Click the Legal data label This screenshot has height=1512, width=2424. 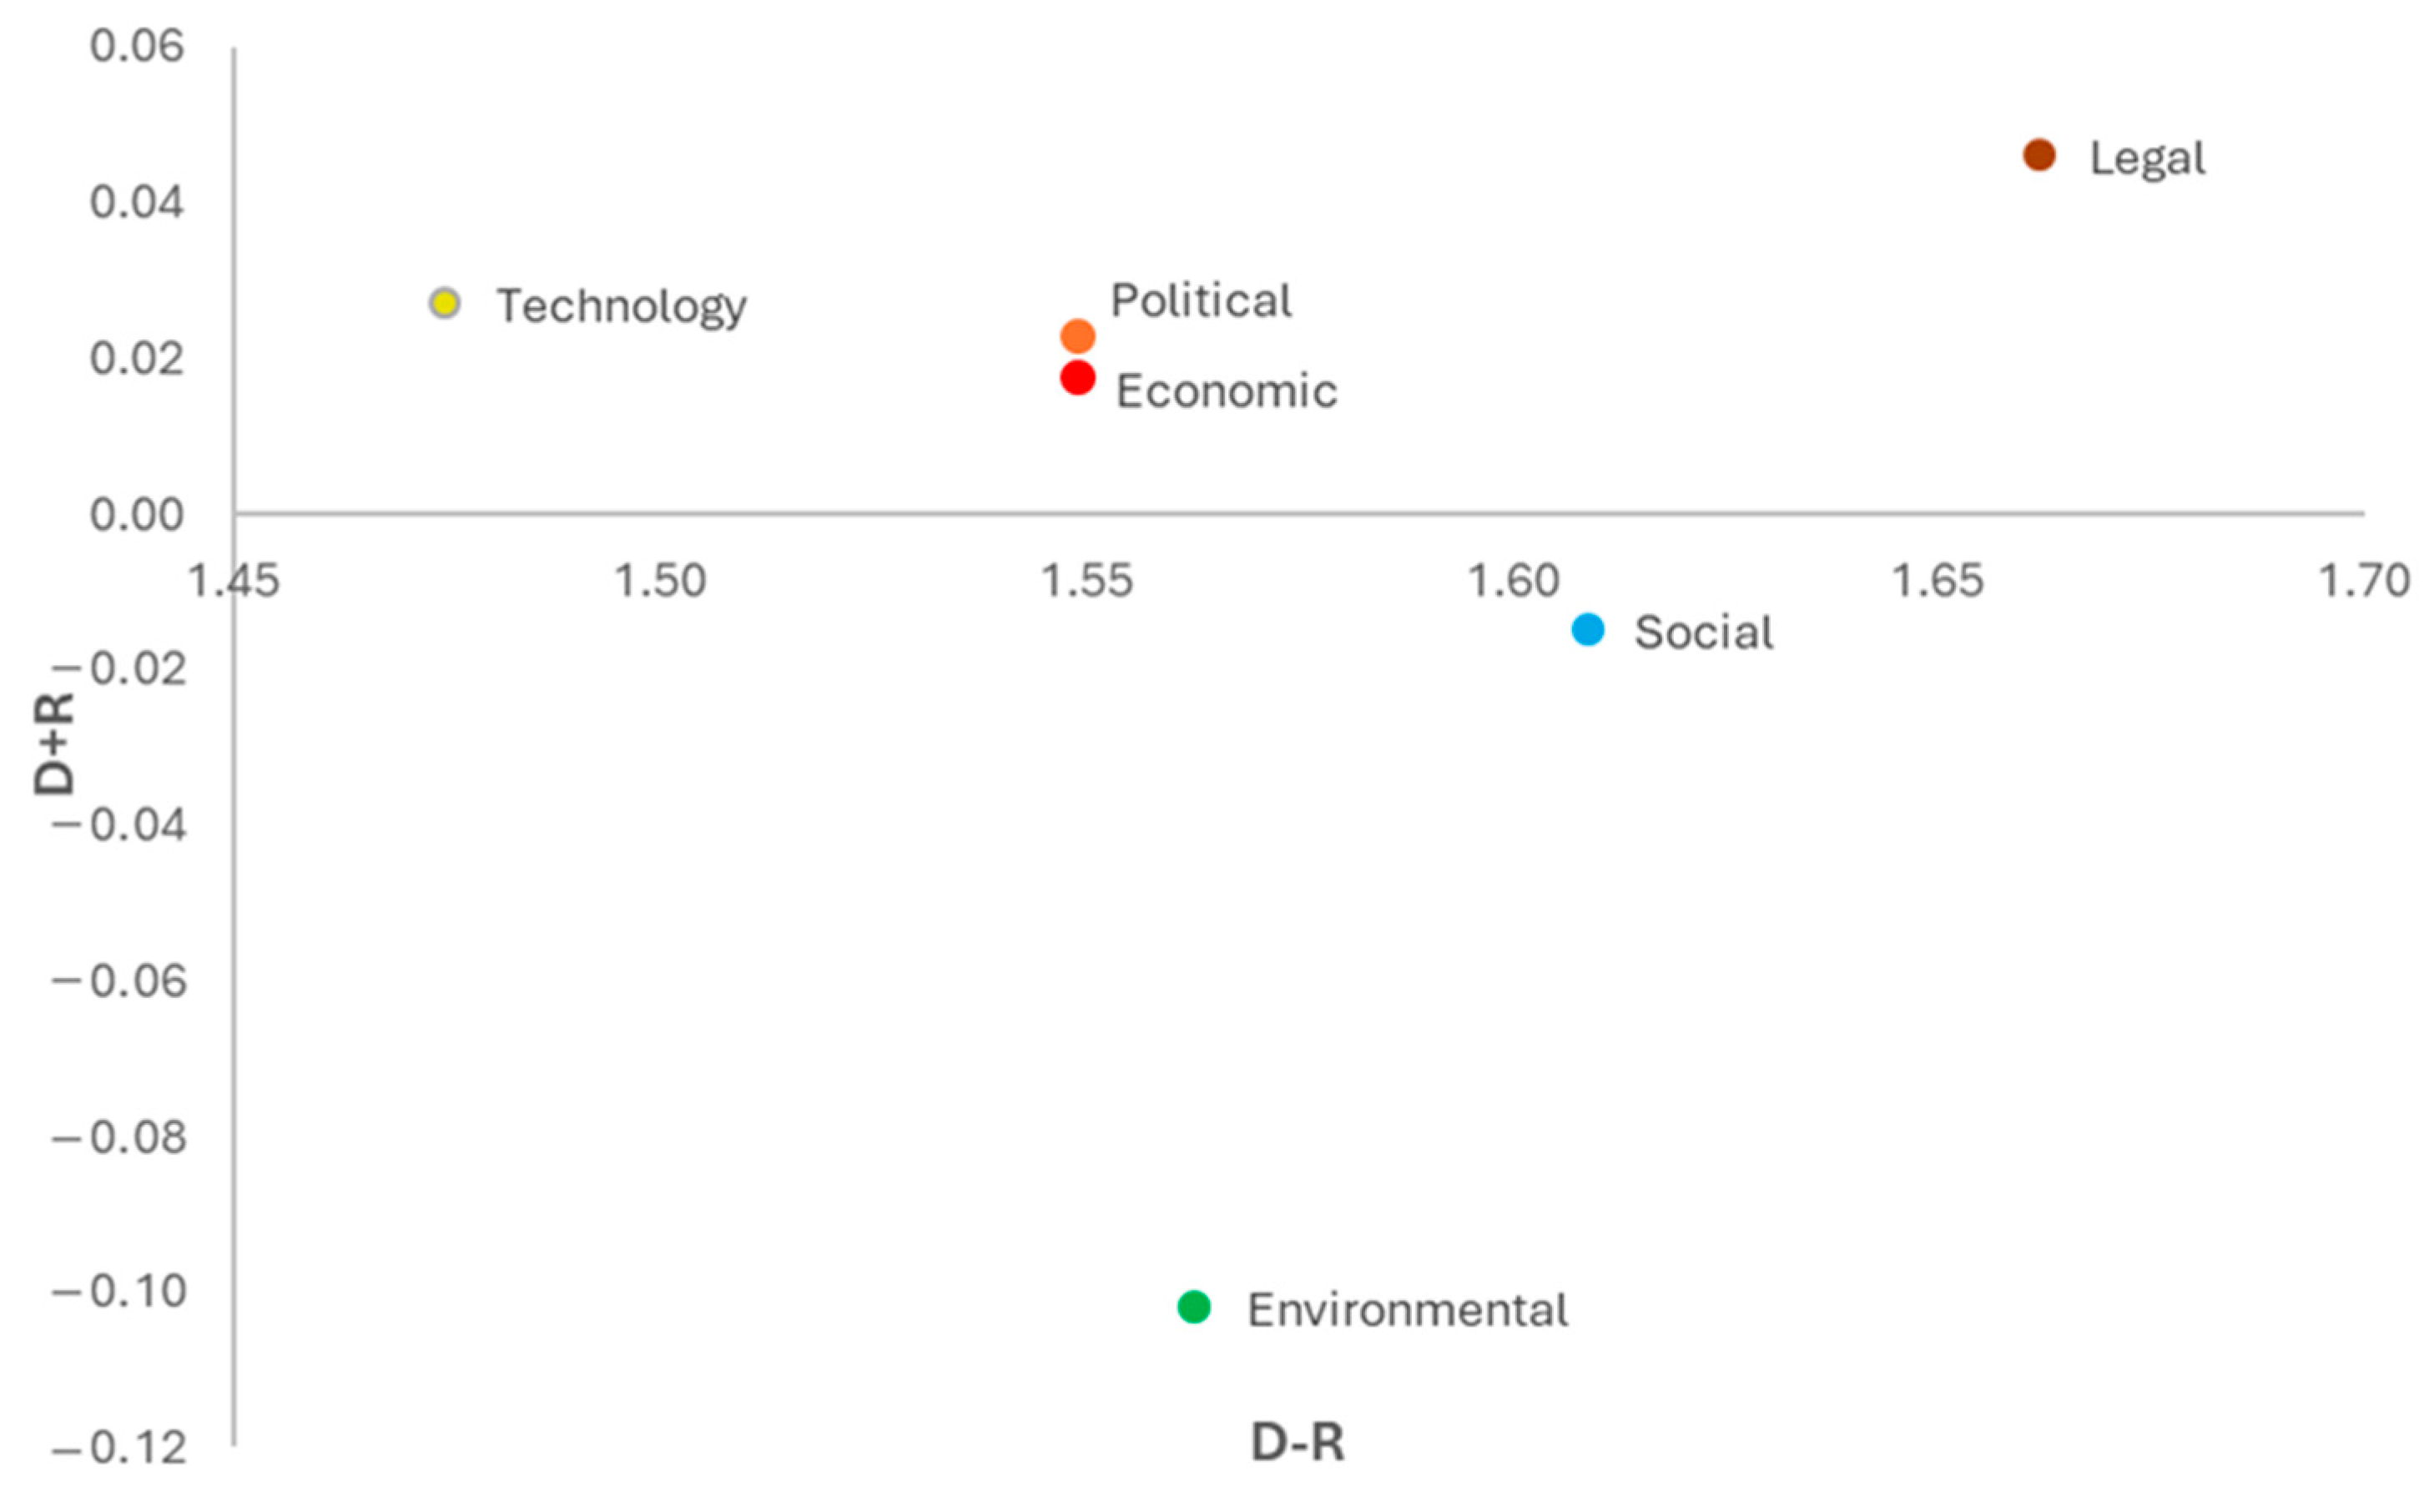pyautogui.click(x=2147, y=158)
